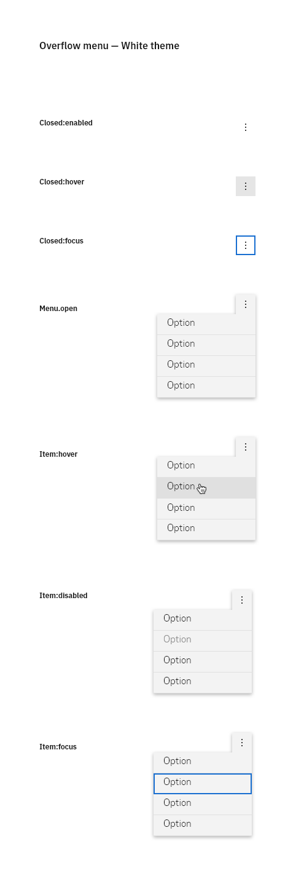This screenshot has height=892, width=304.
Task: Select last Option in the Item:focus menu
Action: 203,825
